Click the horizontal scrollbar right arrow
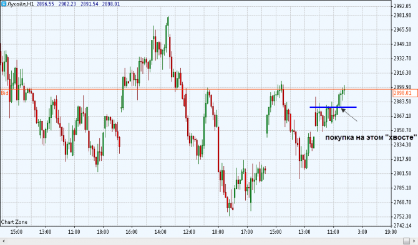This screenshot has height=245, width=418. tap(414, 241)
